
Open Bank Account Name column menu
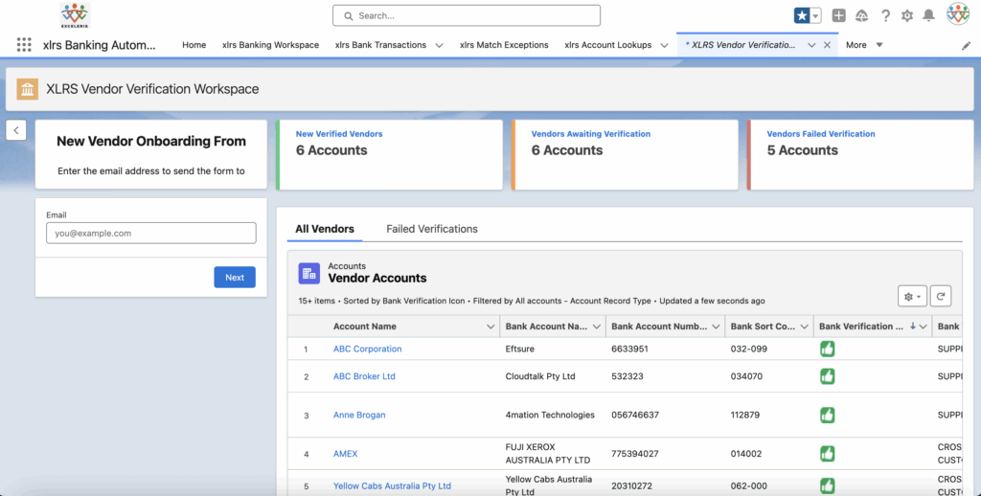tap(597, 327)
